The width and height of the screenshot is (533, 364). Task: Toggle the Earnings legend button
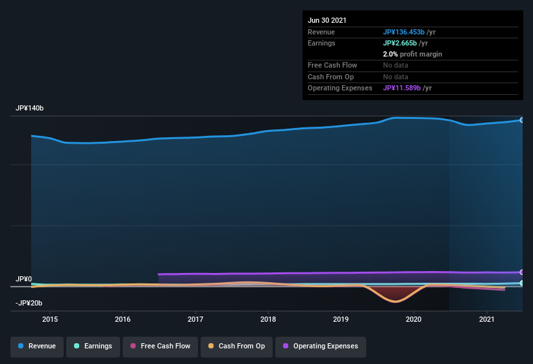tap(93, 346)
